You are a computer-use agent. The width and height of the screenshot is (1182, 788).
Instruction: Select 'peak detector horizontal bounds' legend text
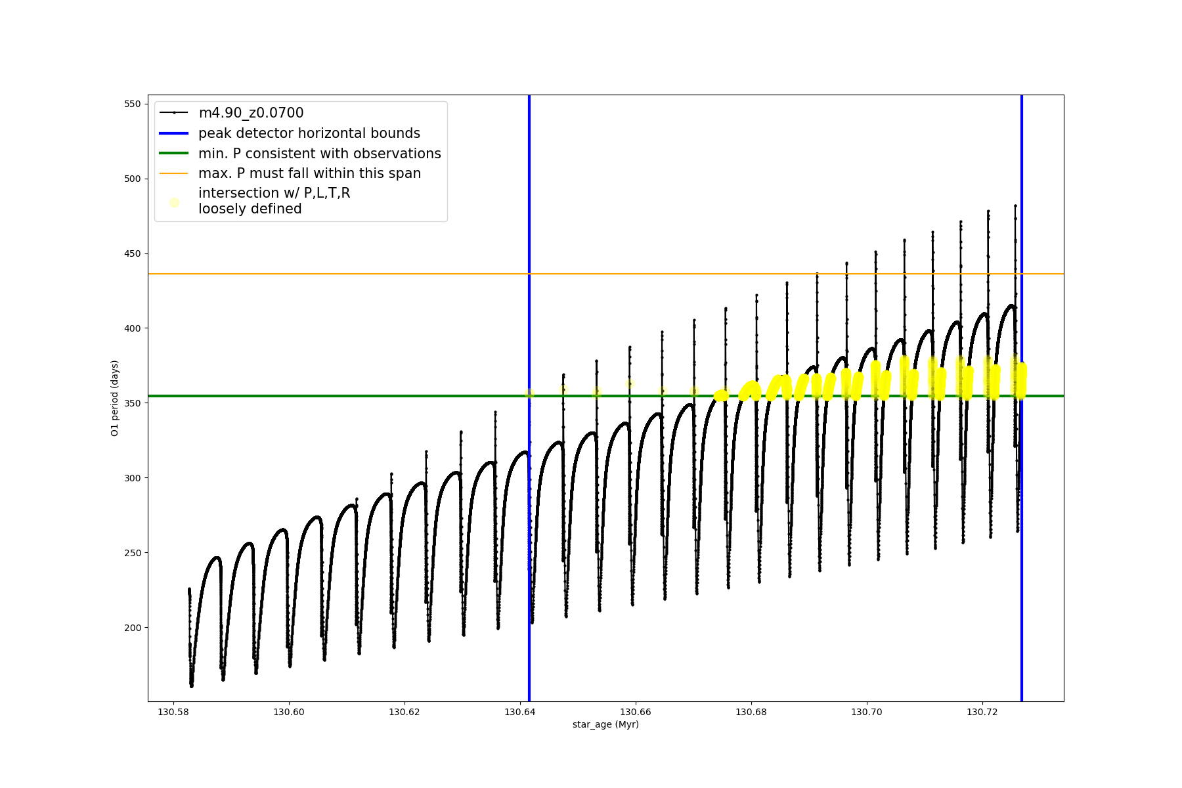coord(309,133)
